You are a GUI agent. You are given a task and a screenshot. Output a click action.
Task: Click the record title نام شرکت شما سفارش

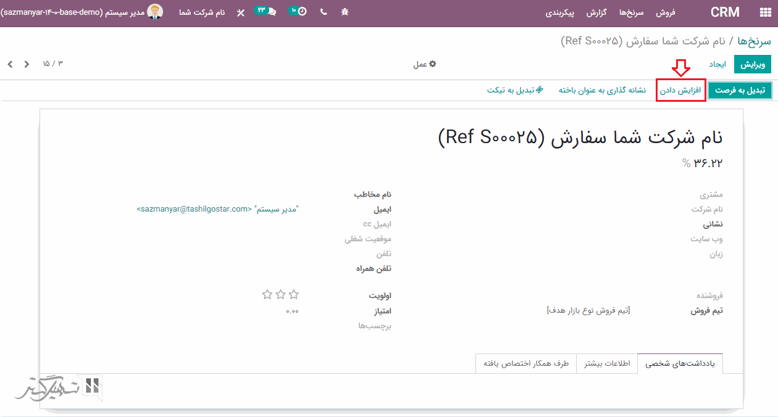pyautogui.click(x=580, y=137)
